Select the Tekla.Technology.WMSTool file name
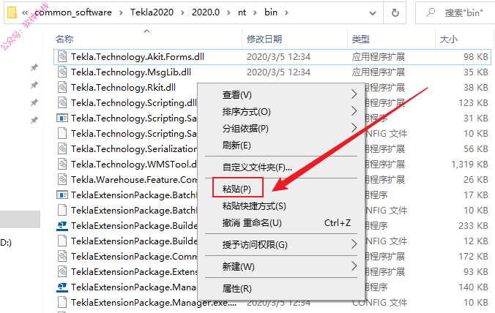This screenshot has width=495, height=313. click(134, 165)
